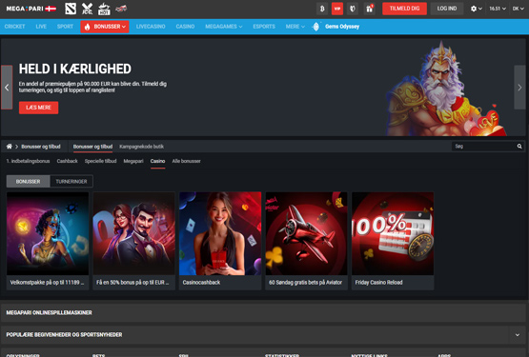Go to previous banner slide
The image size is (529, 357).
pyautogui.click(x=7, y=88)
